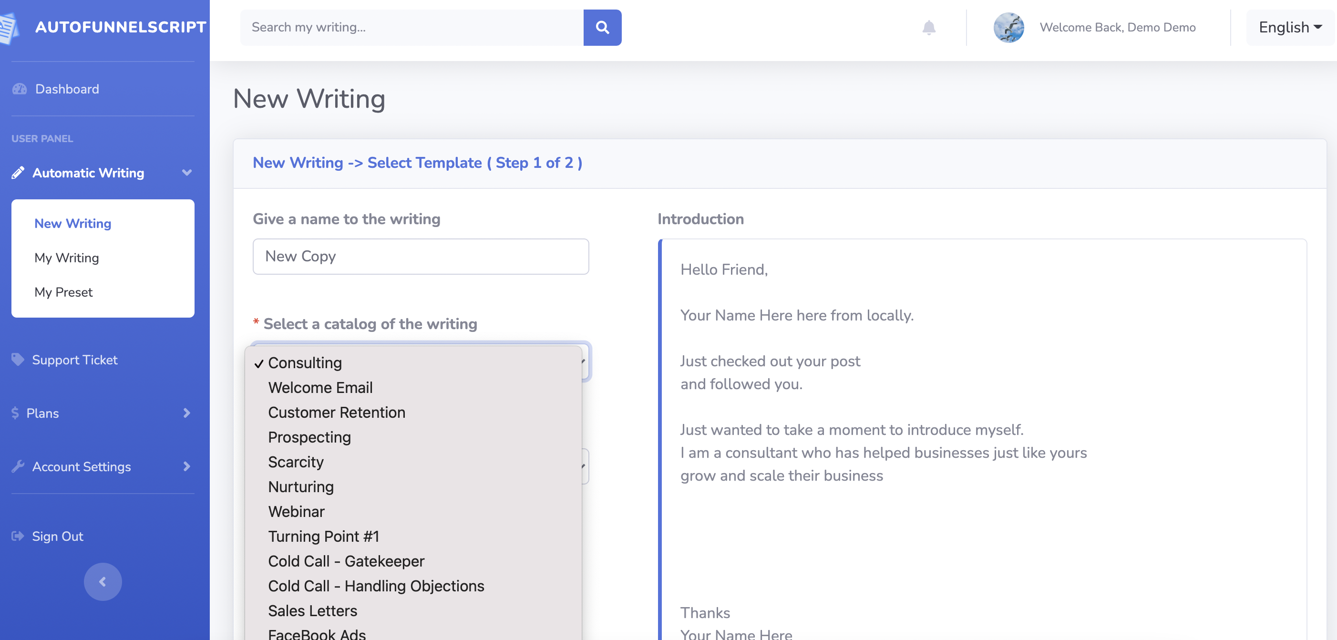
Task: Open the New Writing sidebar link
Action: (72, 223)
